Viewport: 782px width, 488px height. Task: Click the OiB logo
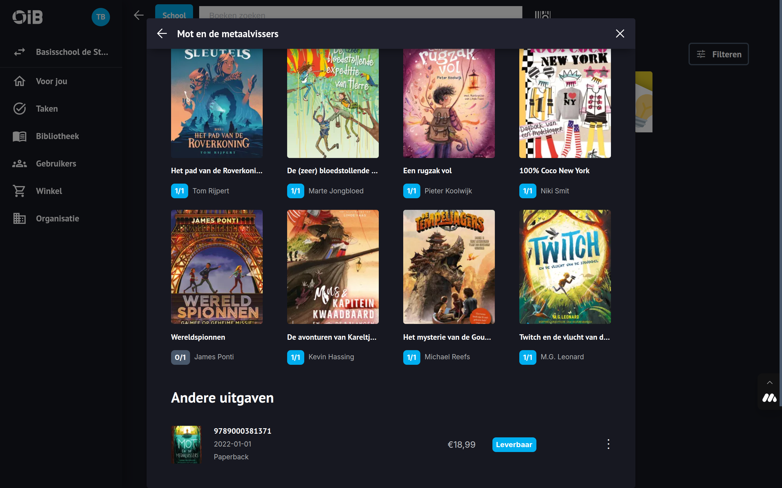coord(27,17)
